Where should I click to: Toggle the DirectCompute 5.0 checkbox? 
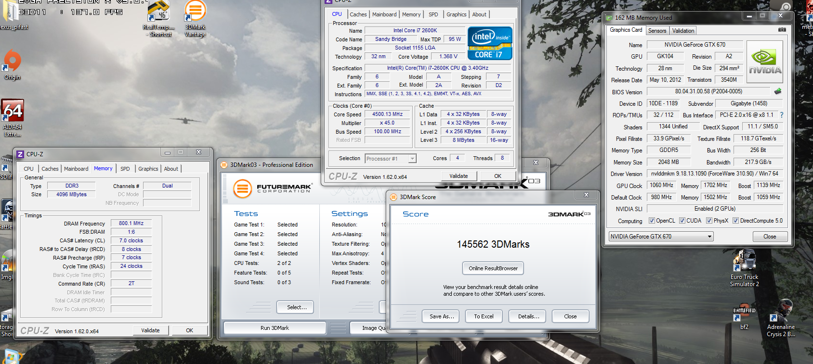tap(735, 221)
